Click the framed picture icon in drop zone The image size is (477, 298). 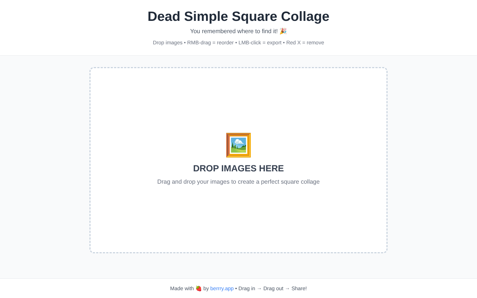click(238, 145)
